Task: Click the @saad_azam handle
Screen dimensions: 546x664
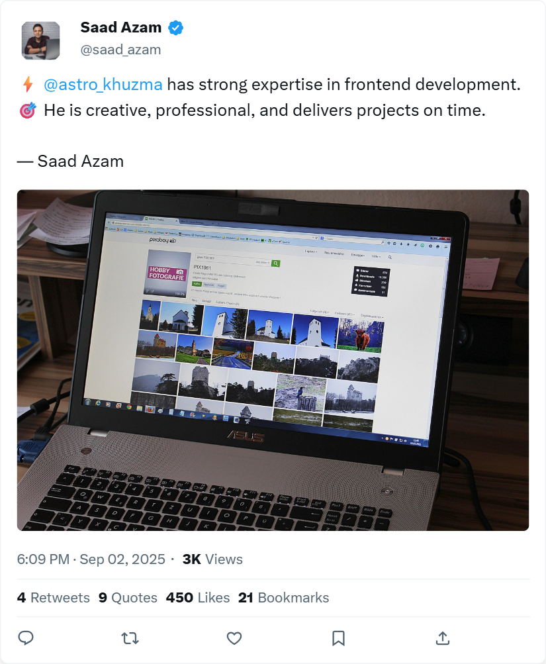Action: [120, 50]
